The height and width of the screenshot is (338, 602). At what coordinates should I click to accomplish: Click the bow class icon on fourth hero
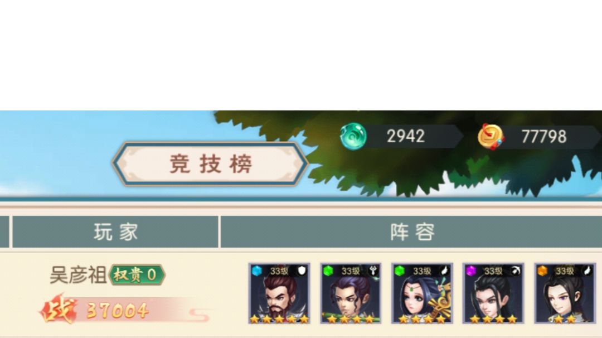pos(516,271)
